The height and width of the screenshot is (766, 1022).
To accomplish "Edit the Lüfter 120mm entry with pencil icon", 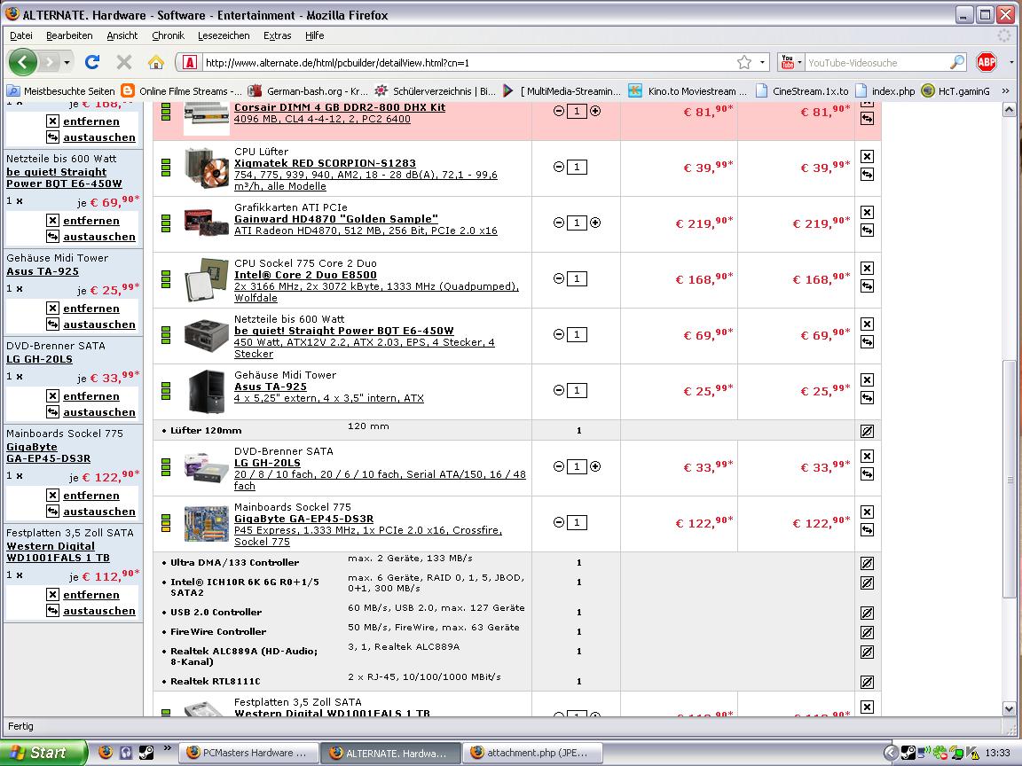I will pos(867,431).
